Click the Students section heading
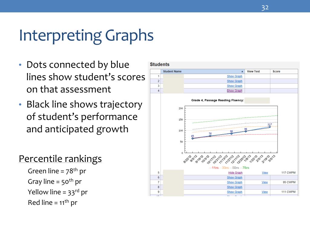This screenshot has height=232, width=310. point(160,64)
